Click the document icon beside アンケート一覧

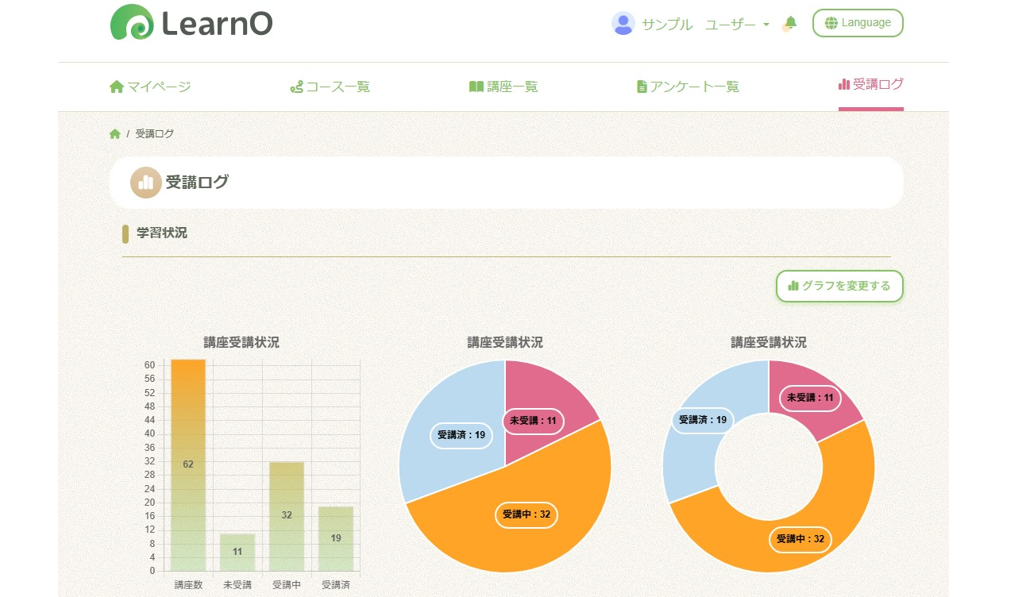click(641, 86)
